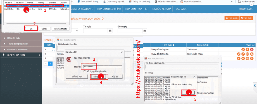Click the checkmark icon in the CQT chấp nhận row
This screenshot has height=104, width=257.
coord(243,54)
